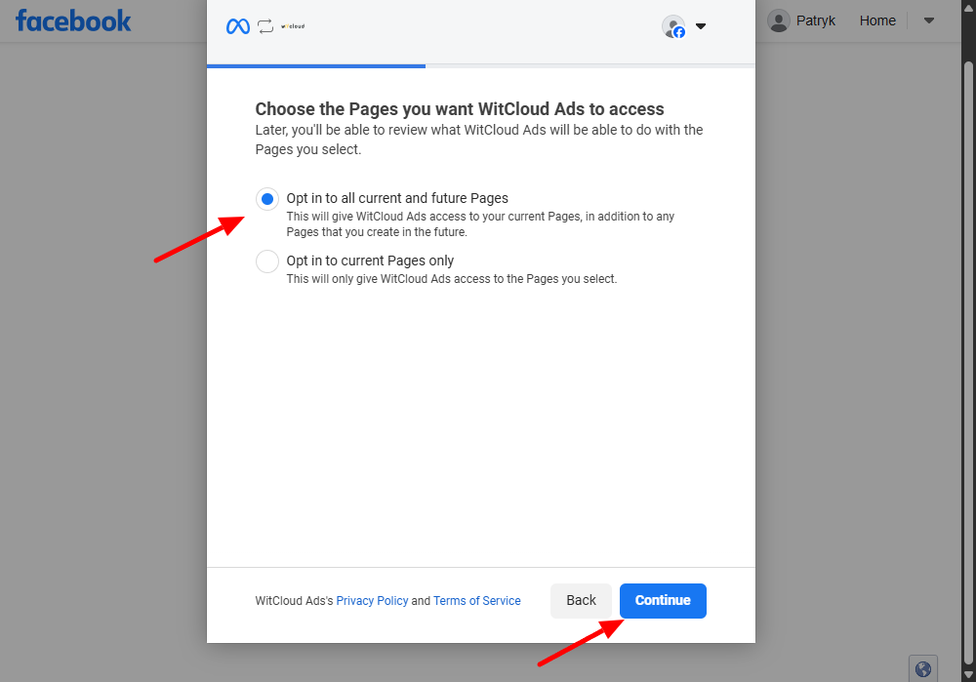Open the Terms of Service link

point(477,600)
